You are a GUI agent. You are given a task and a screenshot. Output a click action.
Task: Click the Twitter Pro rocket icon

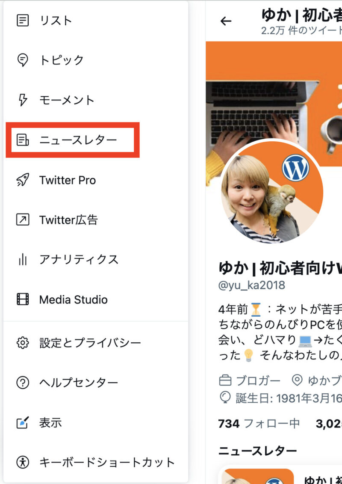pyautogui.click(x=23, y=180)
